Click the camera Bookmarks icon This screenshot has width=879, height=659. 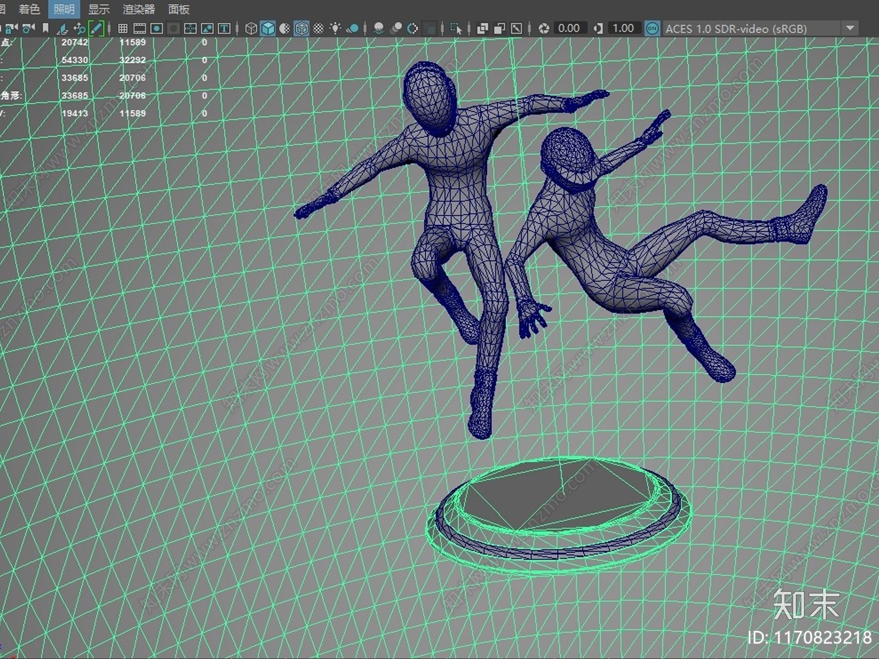[46, 28]
